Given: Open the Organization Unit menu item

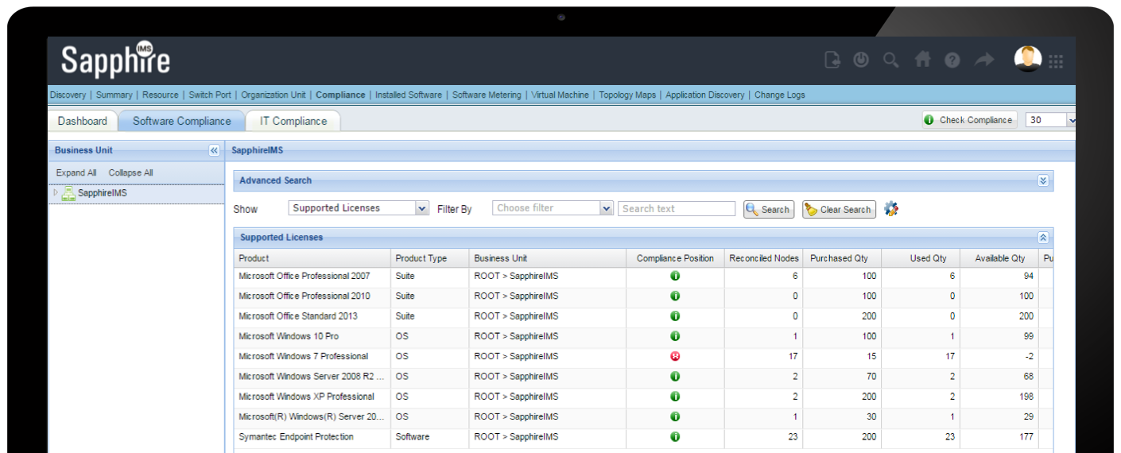Looking at the screenshot, I should [x=273, y=95].
